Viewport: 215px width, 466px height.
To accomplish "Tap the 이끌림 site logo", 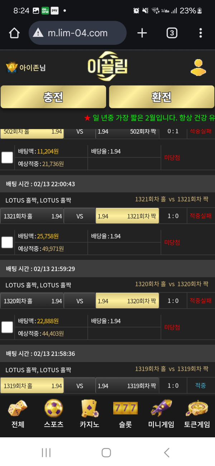I will 107,67.
